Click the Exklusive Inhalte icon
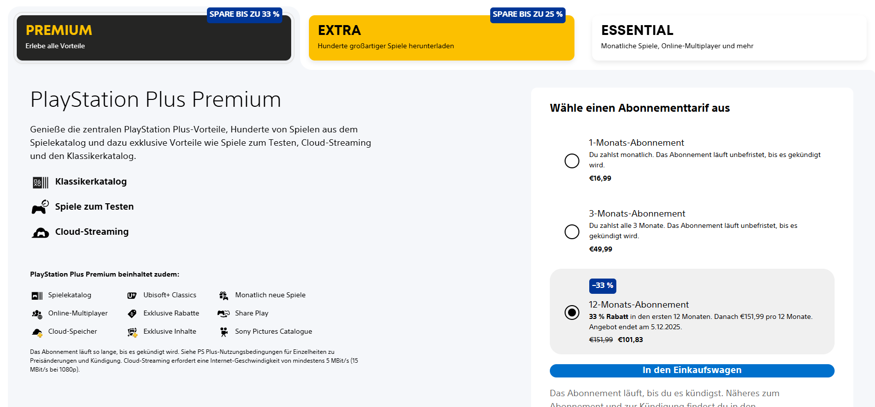The image size is (875, 407). [x=132, y=332]
